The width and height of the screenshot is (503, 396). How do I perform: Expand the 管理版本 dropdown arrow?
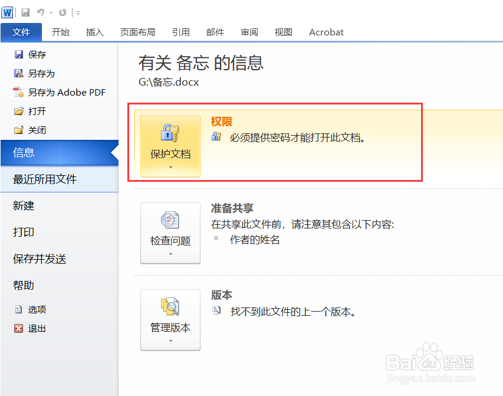click(x=170, y=341)
